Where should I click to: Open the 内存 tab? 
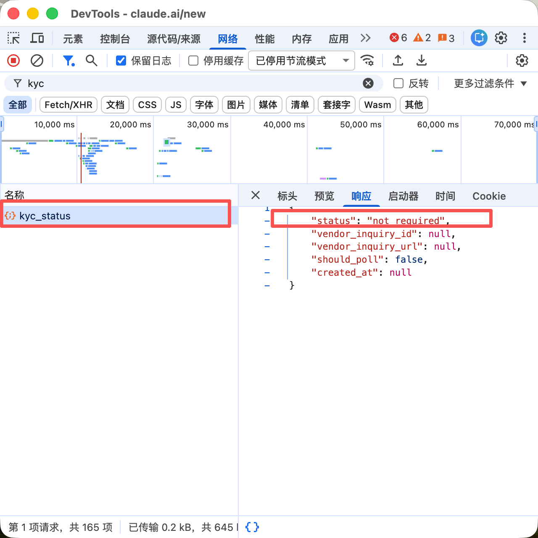click(302, 39)
